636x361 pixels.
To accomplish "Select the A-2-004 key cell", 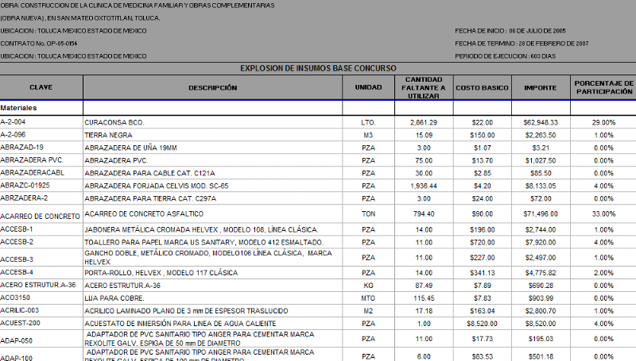I will tap(14, 123).
